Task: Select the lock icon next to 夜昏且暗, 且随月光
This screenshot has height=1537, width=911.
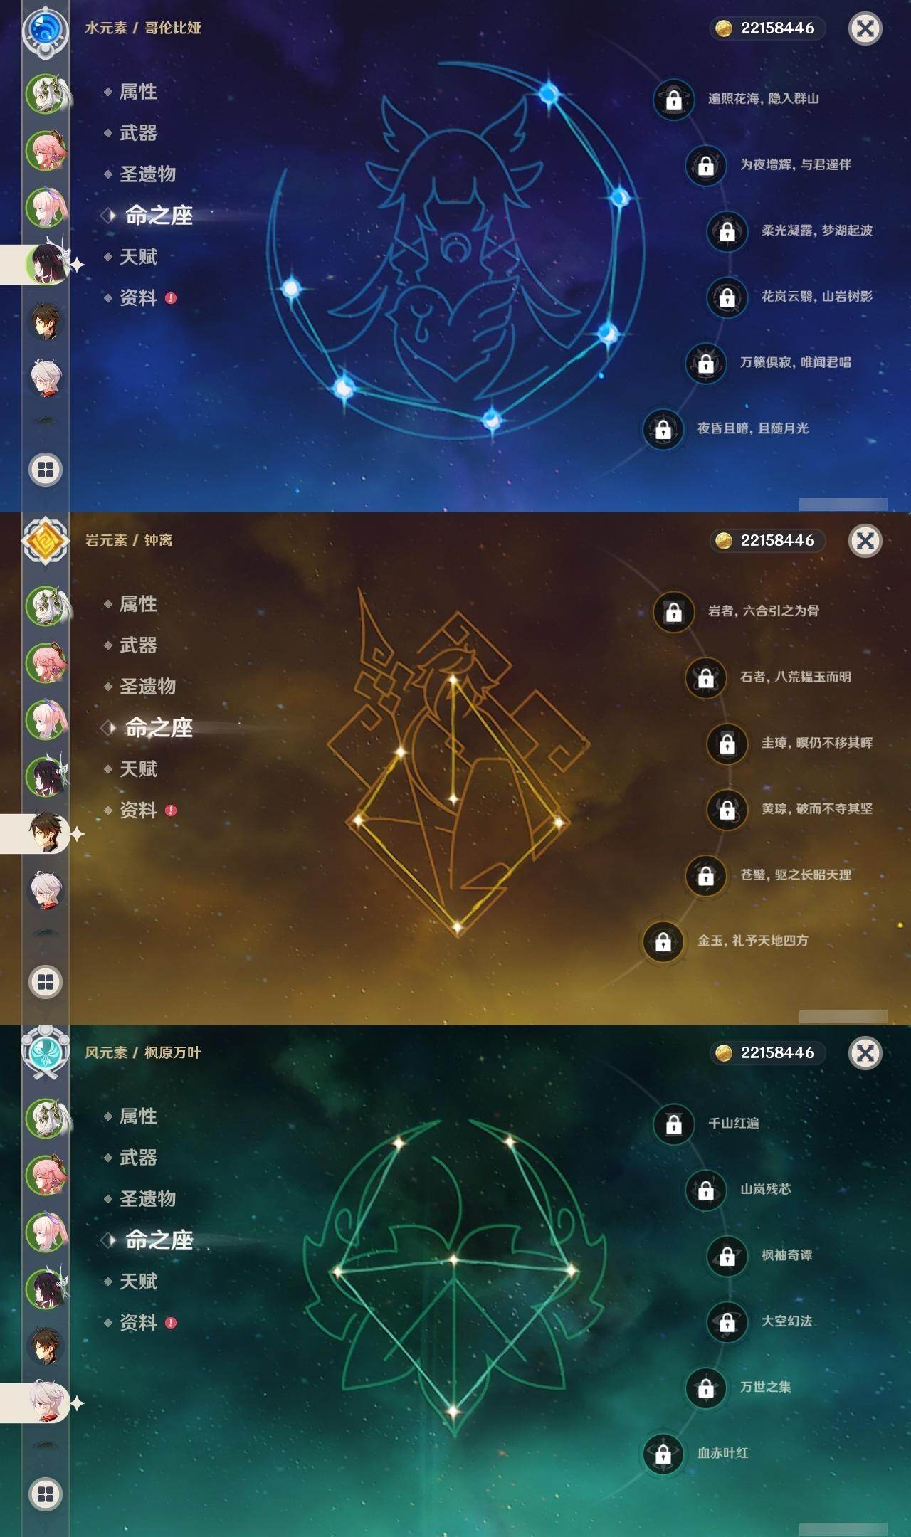Action: pos(663,429)
